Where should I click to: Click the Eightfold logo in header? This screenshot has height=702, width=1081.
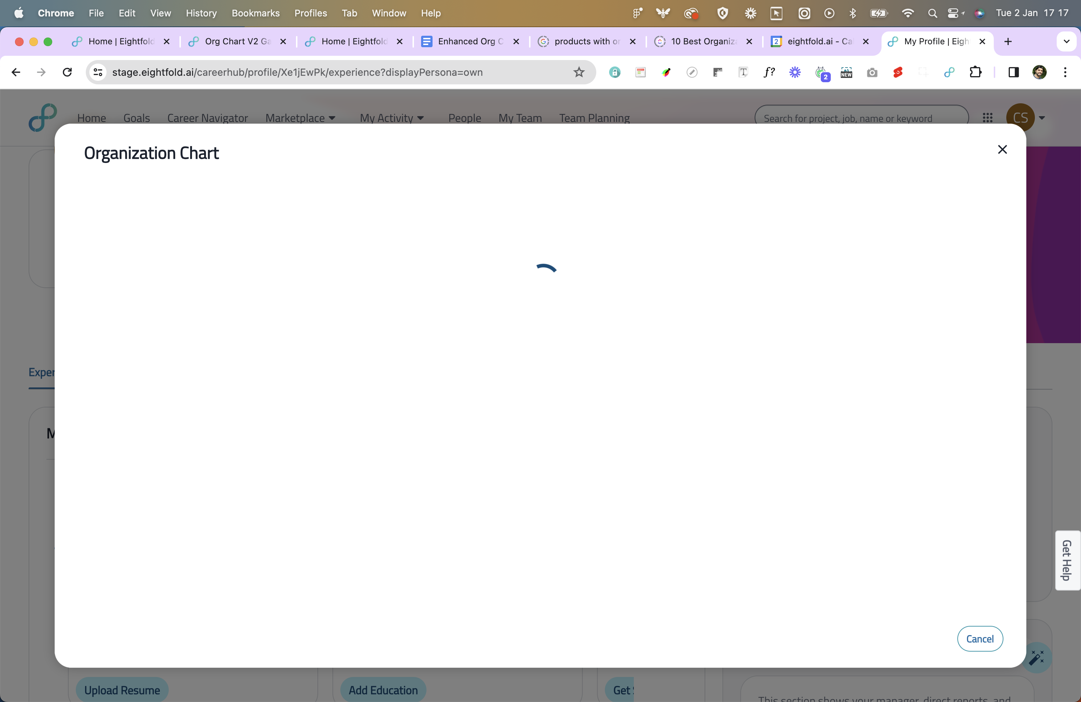coord(43,118)
